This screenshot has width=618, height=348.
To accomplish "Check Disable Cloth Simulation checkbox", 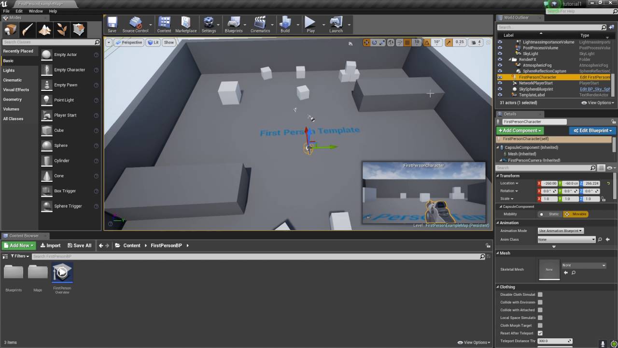I will click(540, 294).
